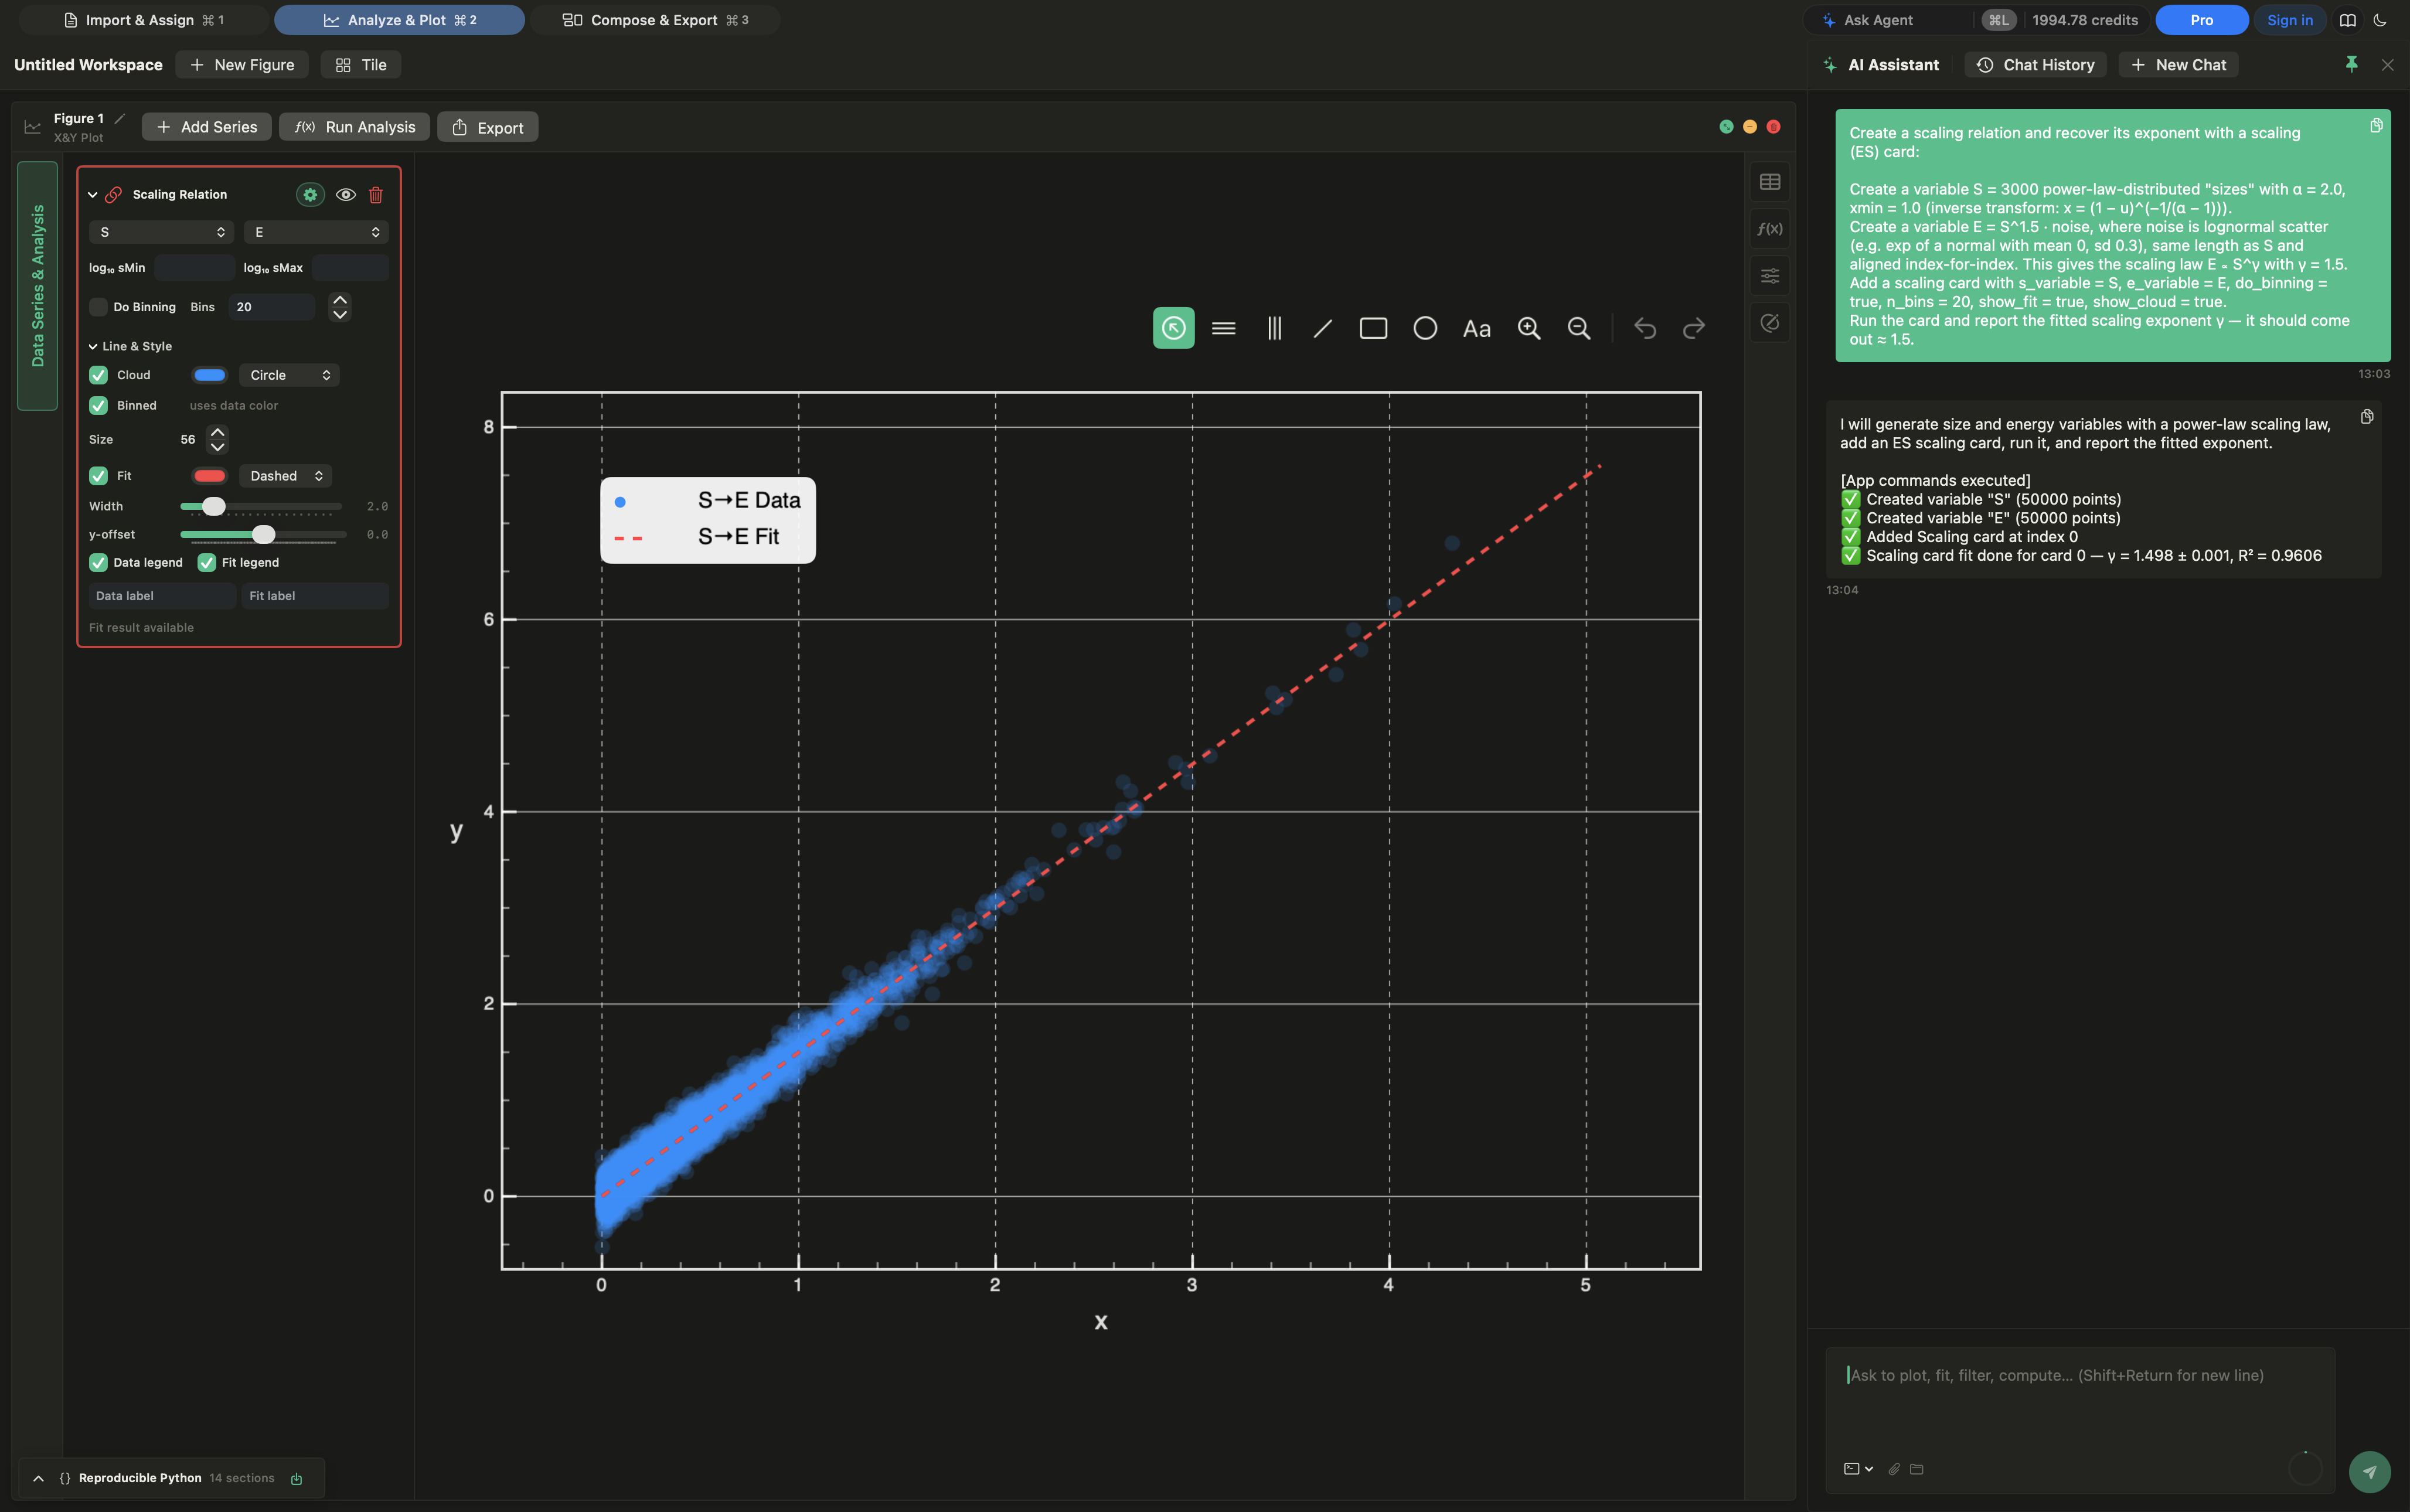The width and height of the screenshot is (2410, 1512).
Task: Open the f(x) function side panel icon
Action: [1769, 229]
